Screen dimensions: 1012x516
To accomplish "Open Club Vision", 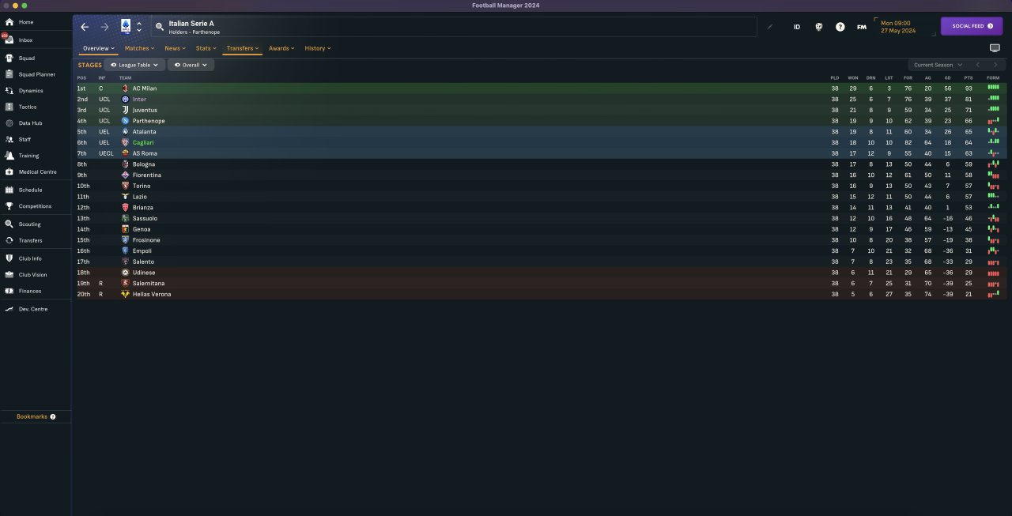I will (x=32, y=275).
